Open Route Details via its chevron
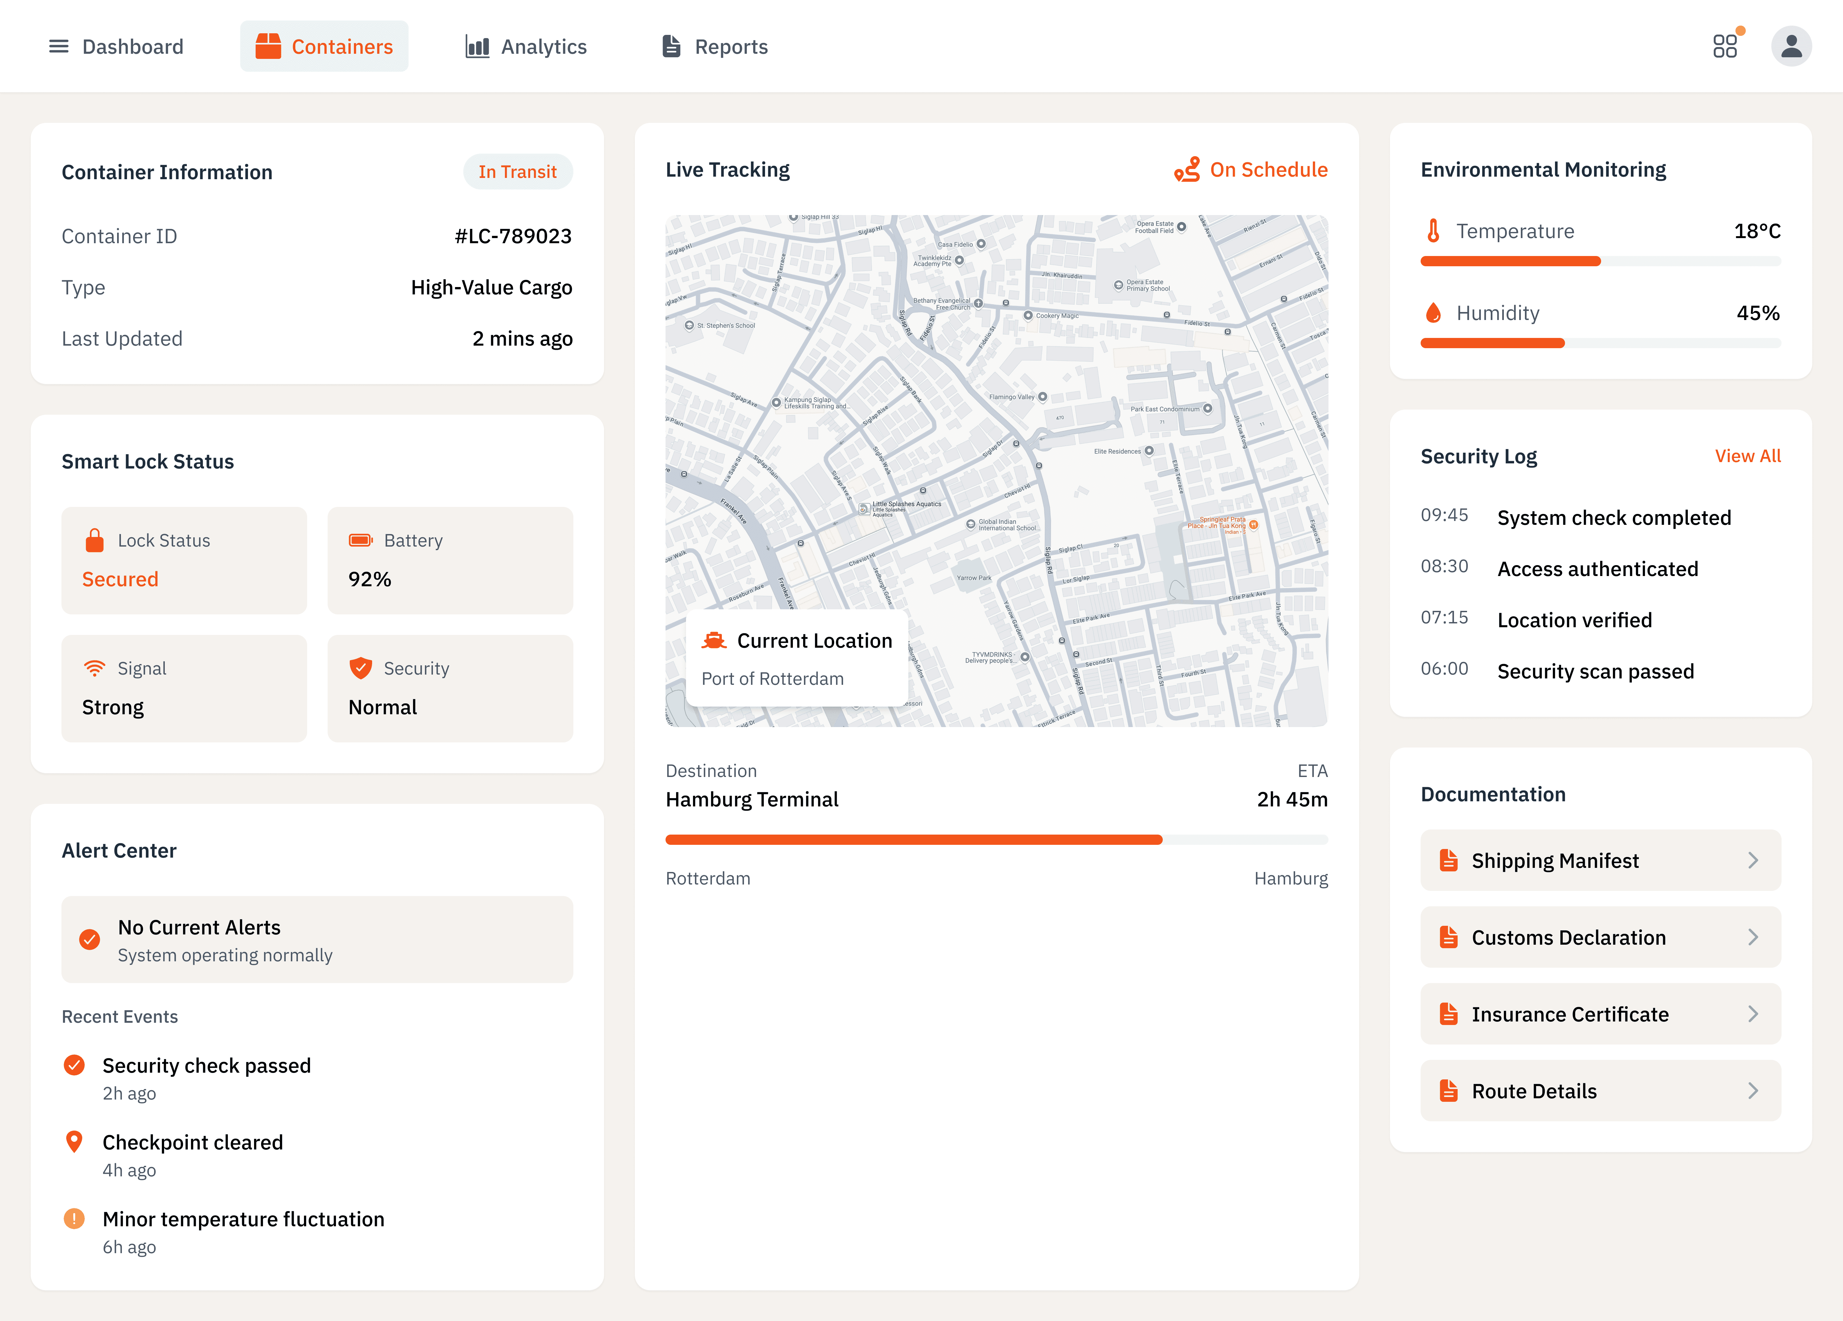The width and height of the screenshot is (1843, 1321). 1753,1091
